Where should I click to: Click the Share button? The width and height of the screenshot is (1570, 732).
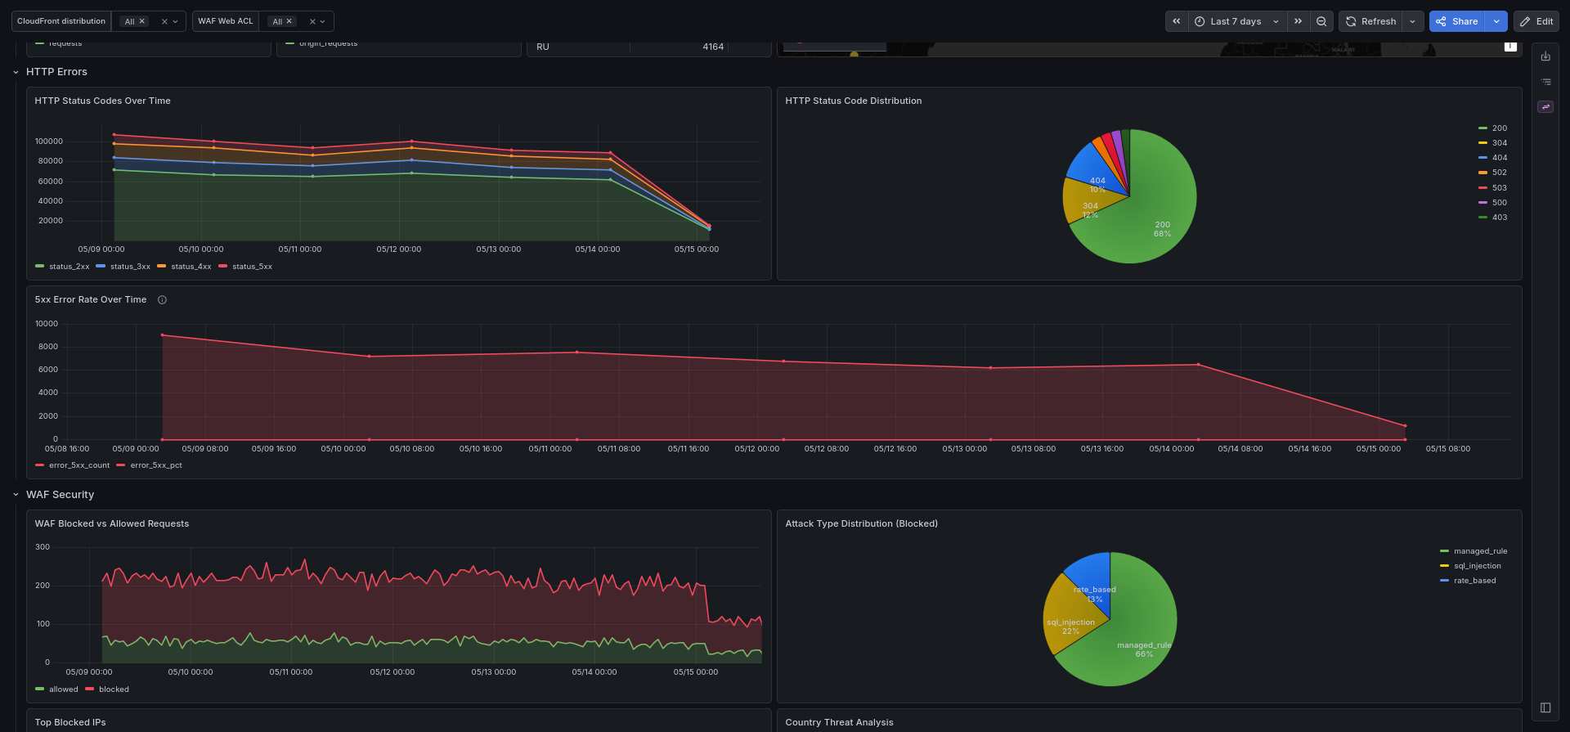coord(1457,21)
